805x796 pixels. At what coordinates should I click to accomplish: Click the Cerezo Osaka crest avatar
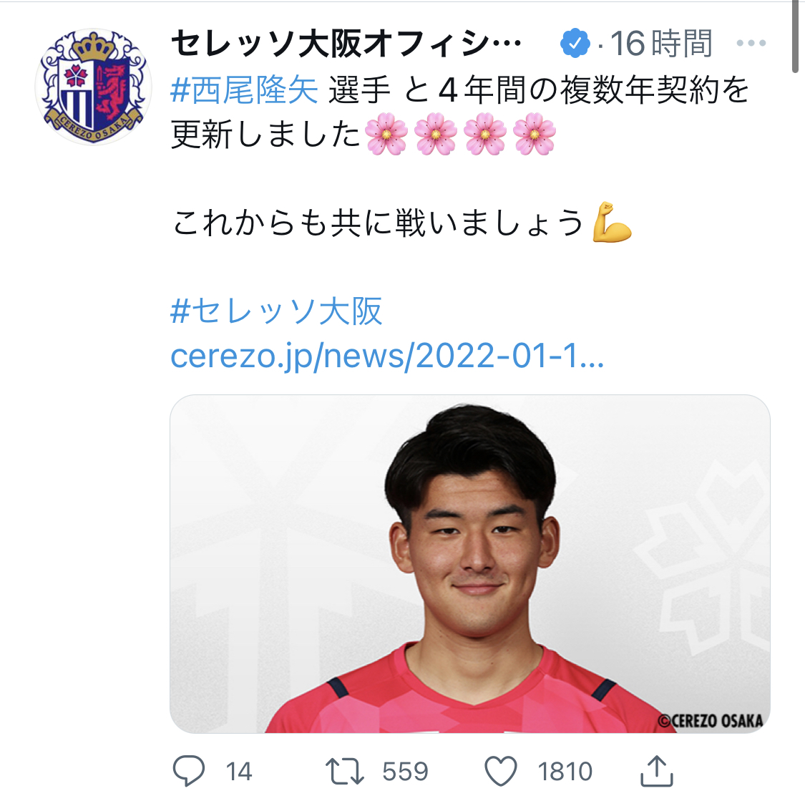[x=94, y=87]
